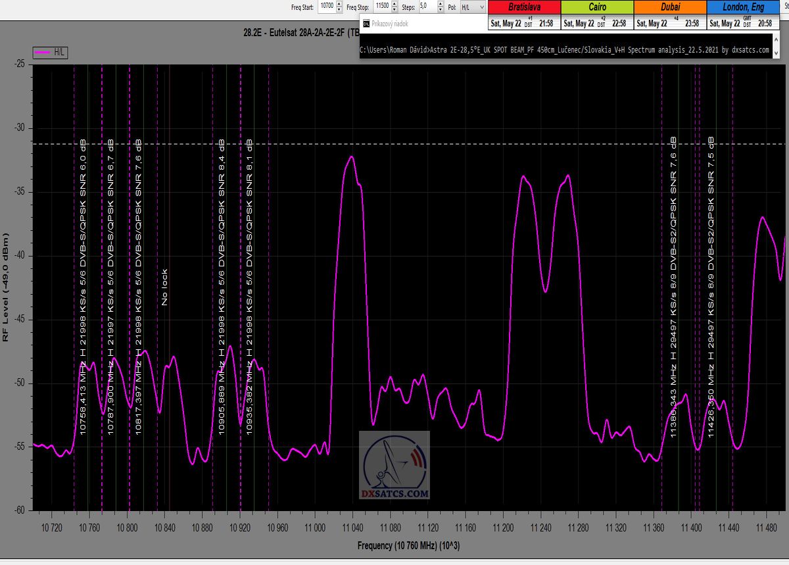Select the Dubai clock header
Image resolution: width=789 pixels, height=565 pixels.
669,7
